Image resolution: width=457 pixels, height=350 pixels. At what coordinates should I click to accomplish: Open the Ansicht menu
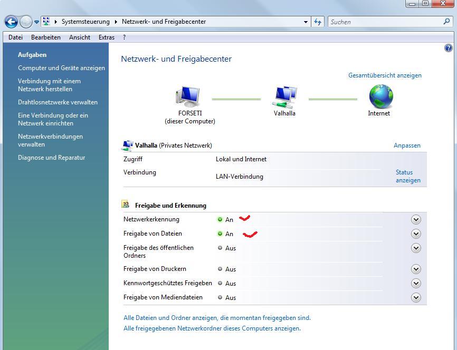(80, 37)
